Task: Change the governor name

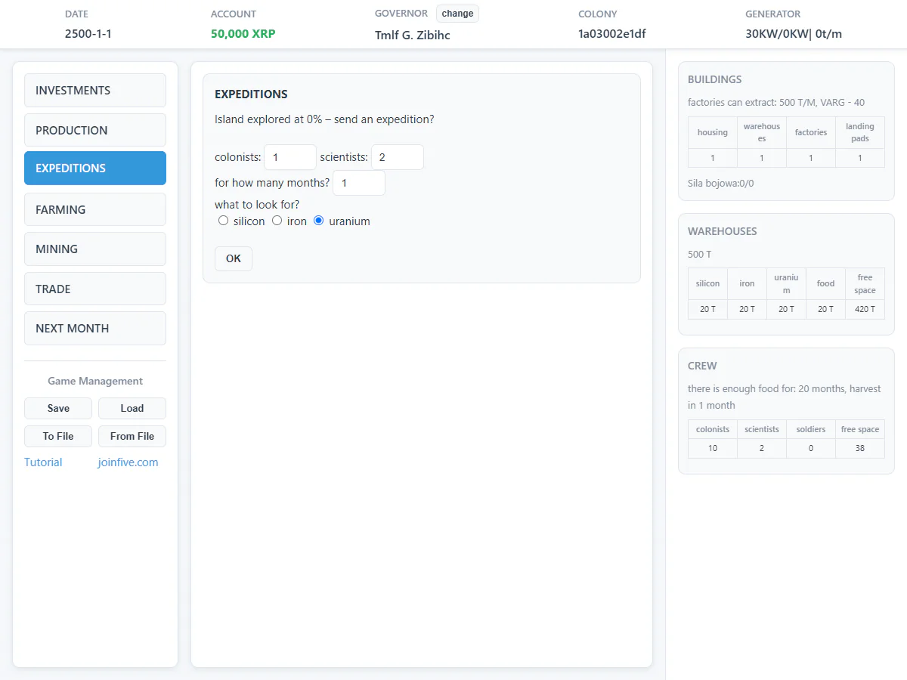Action: (457, 14)
